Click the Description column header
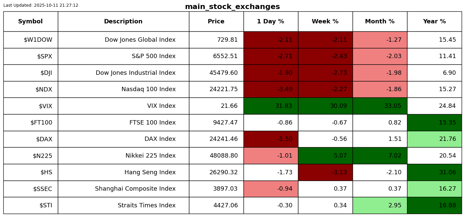The height and width of the screenshot is (217, 465). pyautogui.click(x=123, y=22)
